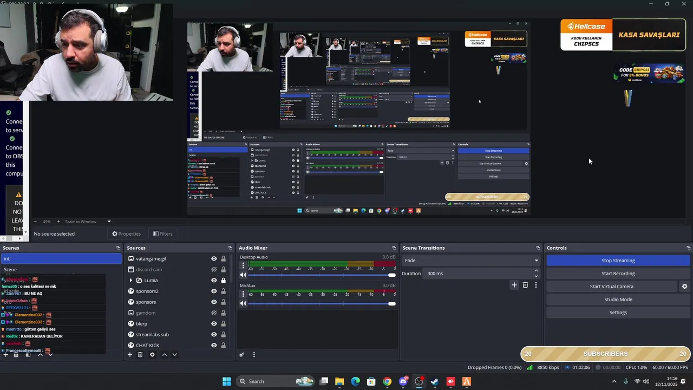693x390 pixels.
Task: Open Audio Mixer menu dots
Action: [x=254, y=355]
